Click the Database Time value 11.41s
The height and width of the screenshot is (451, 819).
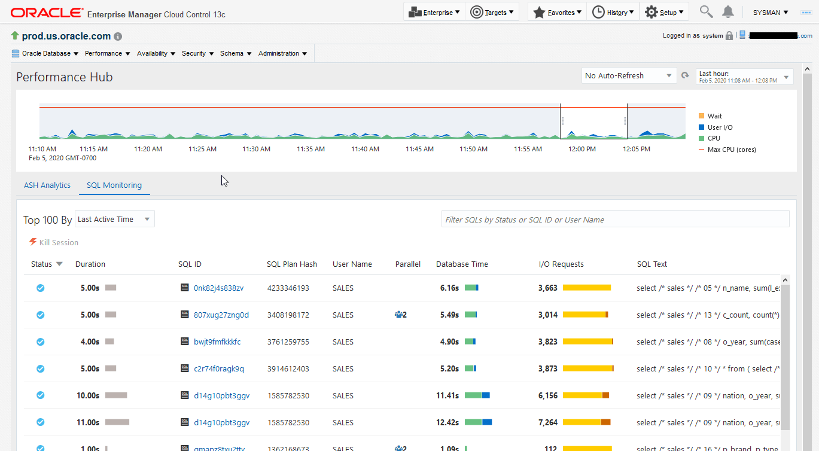(x=447, y=395)
